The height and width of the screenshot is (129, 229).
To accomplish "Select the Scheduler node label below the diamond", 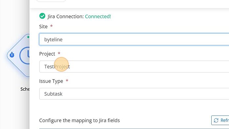I will [x=25, y=89].
